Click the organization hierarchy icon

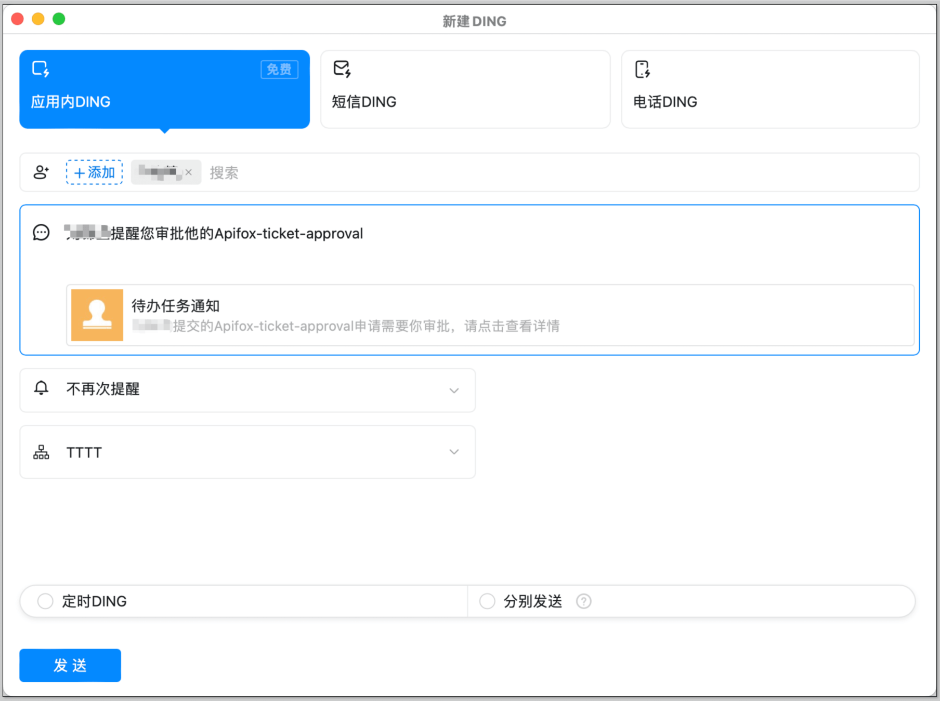tap(41, 452)
